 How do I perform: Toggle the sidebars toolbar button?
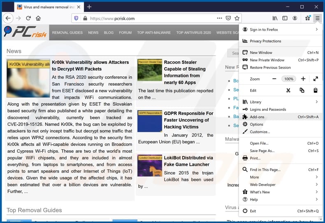point(285,18)
